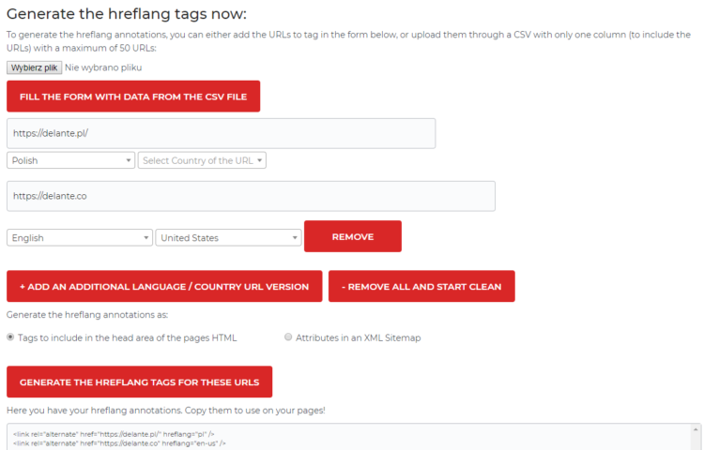Screen dimensions: 704x450
Task: Click the 'Wybierz plik' file chooser button
Action: [x=35, y=68]
